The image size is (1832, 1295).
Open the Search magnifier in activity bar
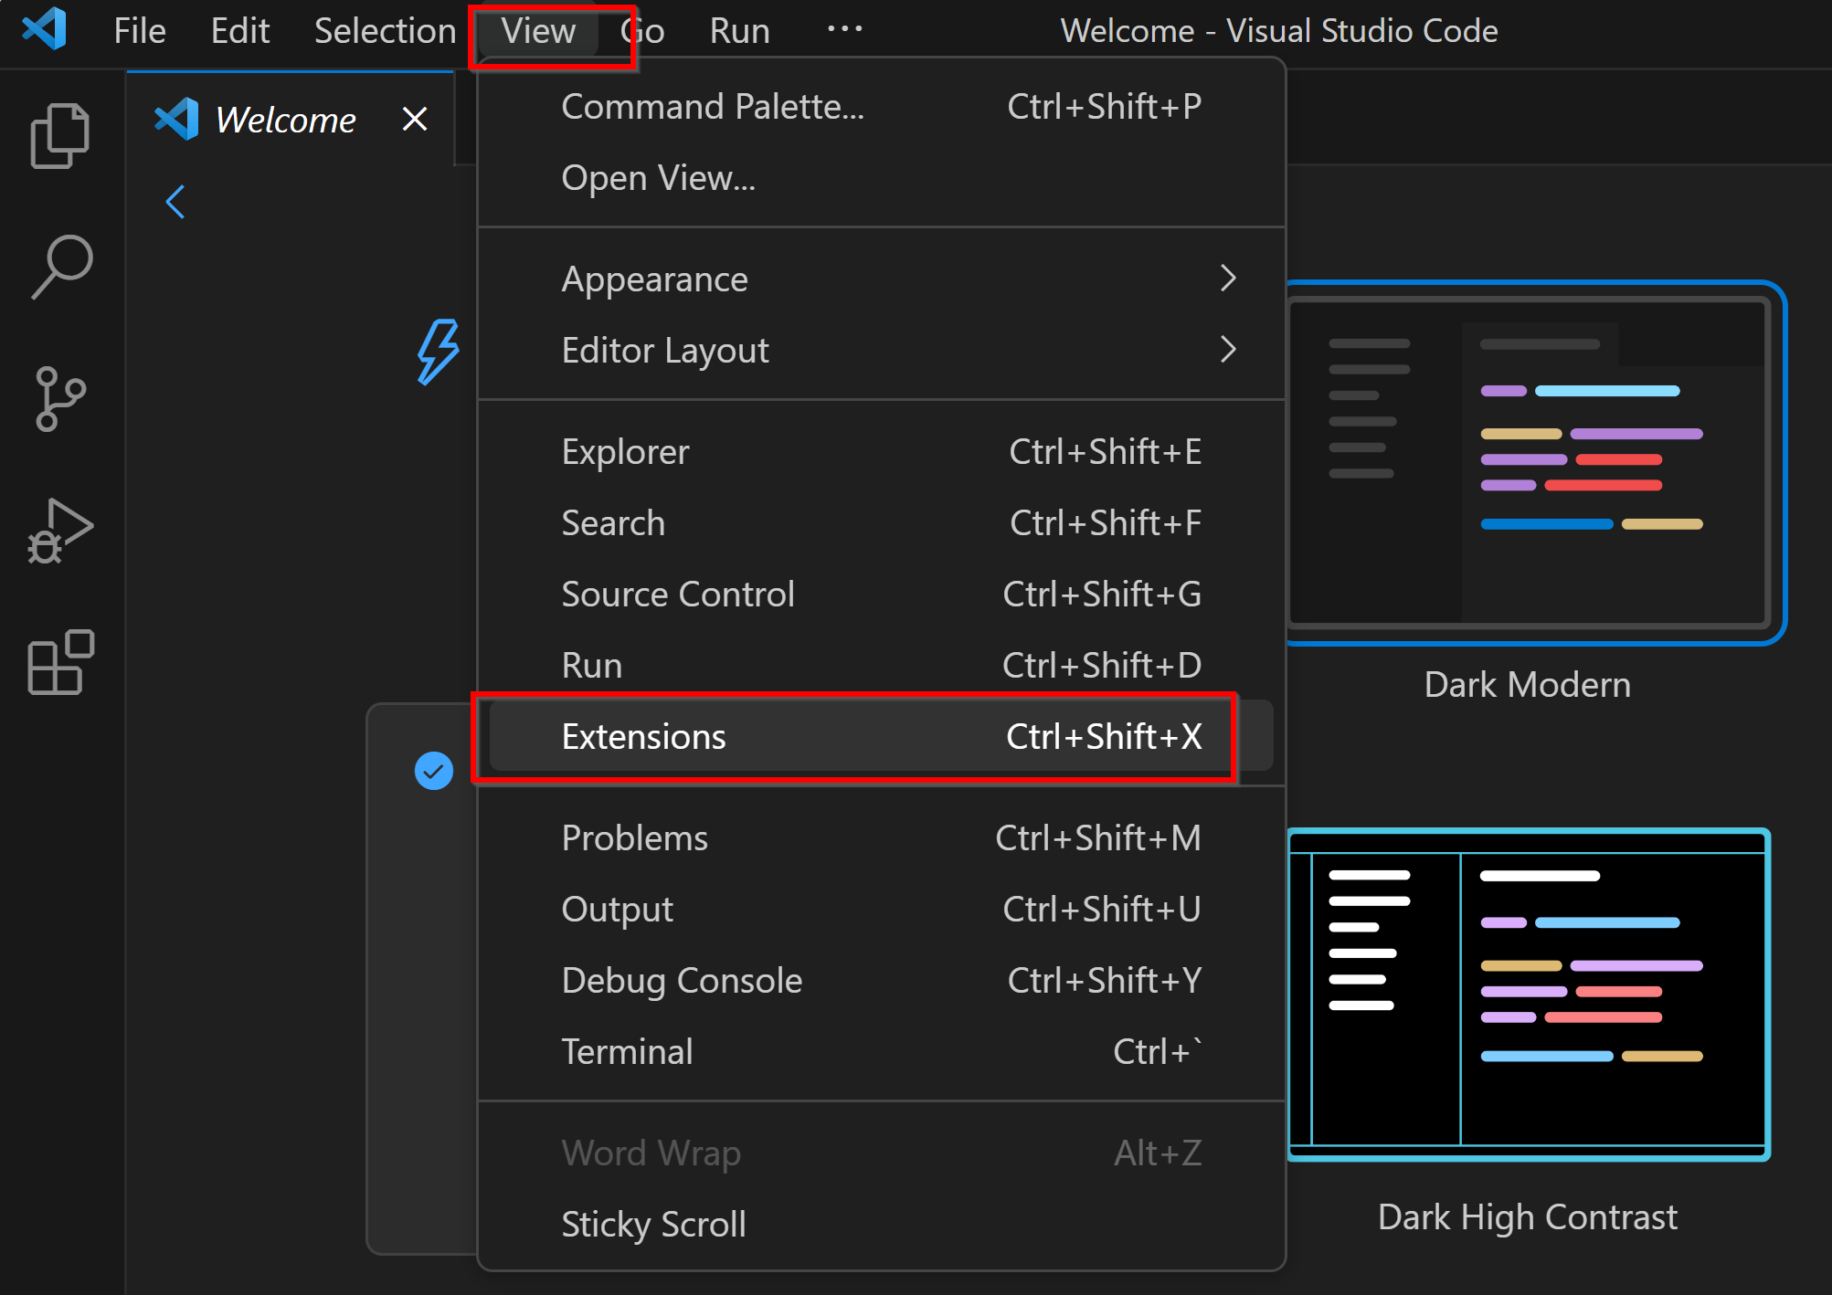click(x=60, y=267)
